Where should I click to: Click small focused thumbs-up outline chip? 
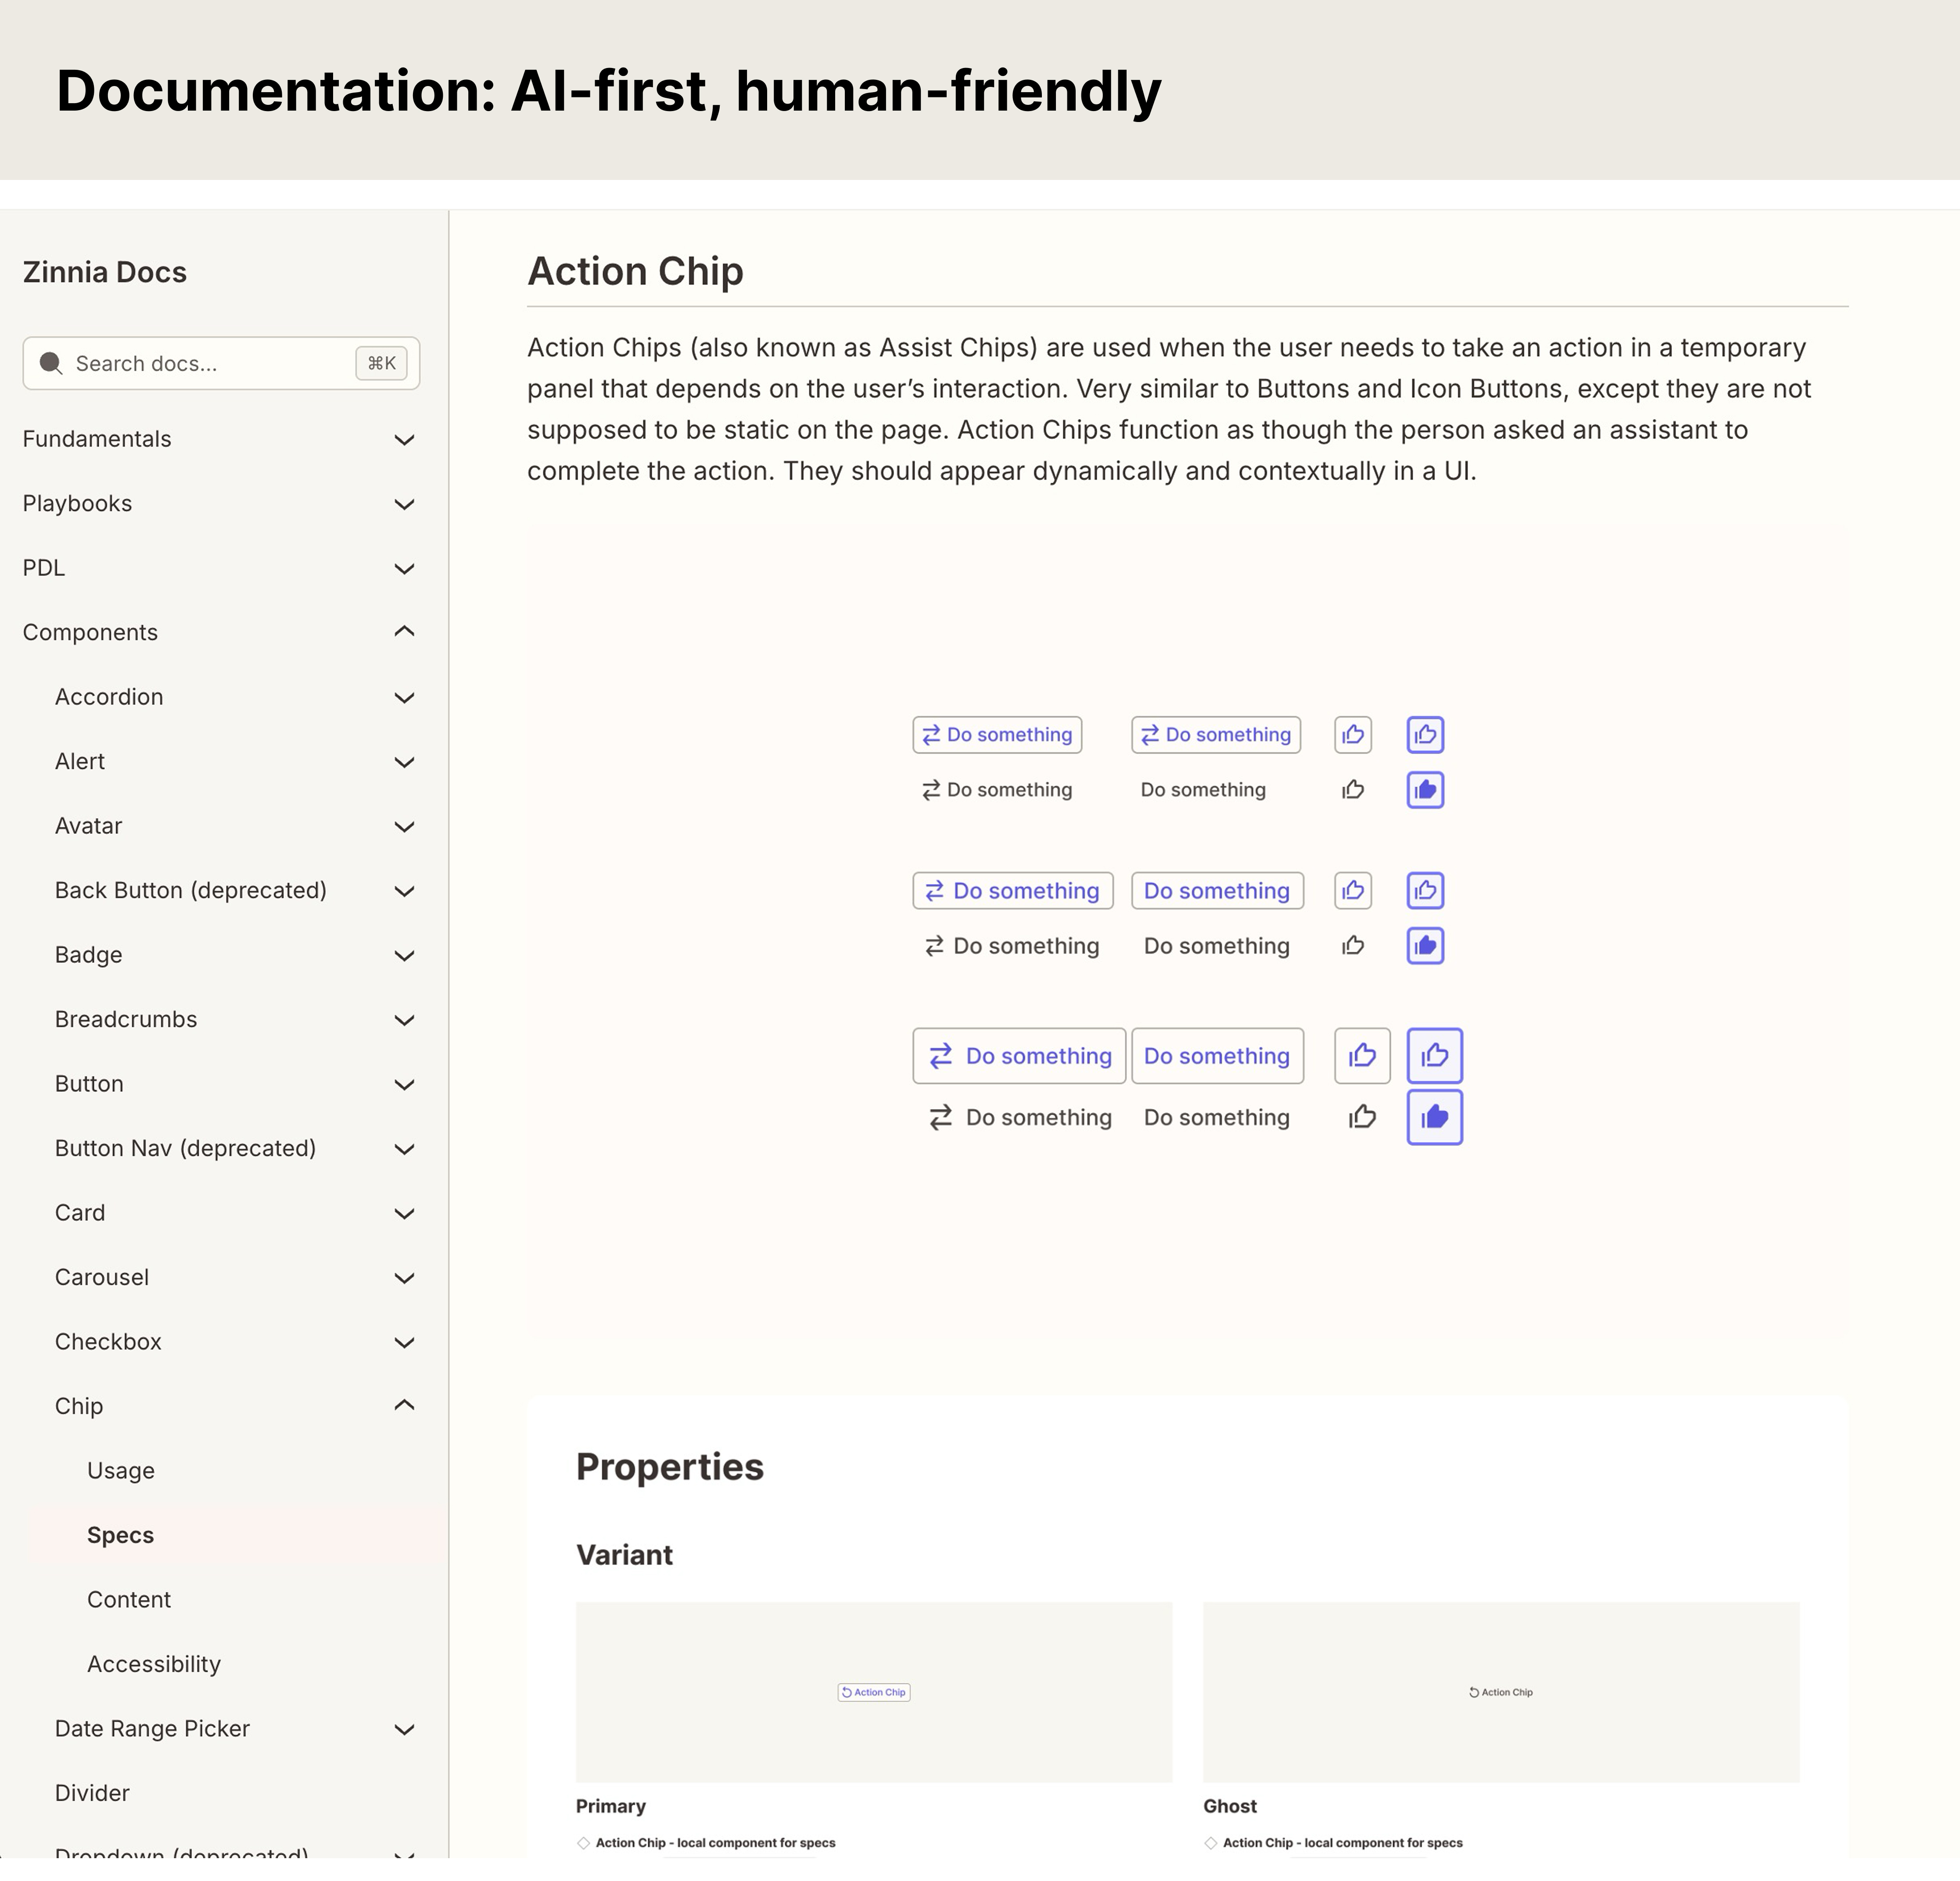tap(1425, 735)
